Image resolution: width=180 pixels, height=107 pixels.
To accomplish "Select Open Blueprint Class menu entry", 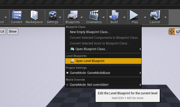I will (x=103, y=49).
